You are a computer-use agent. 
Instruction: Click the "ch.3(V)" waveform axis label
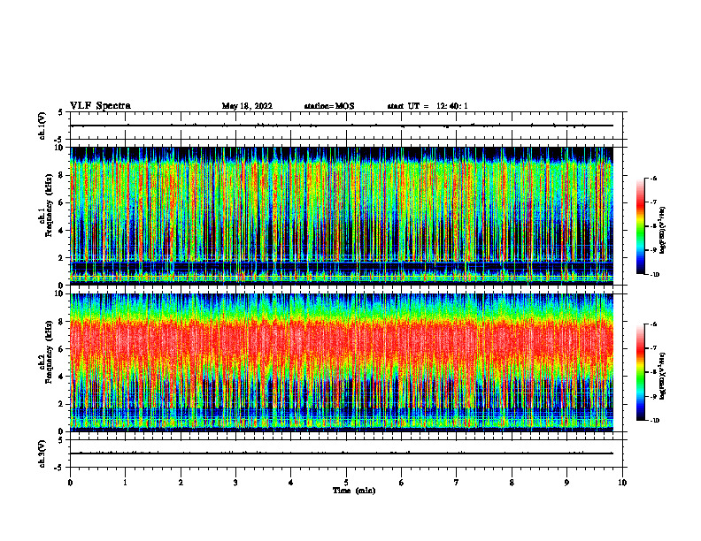pos(42,453)
